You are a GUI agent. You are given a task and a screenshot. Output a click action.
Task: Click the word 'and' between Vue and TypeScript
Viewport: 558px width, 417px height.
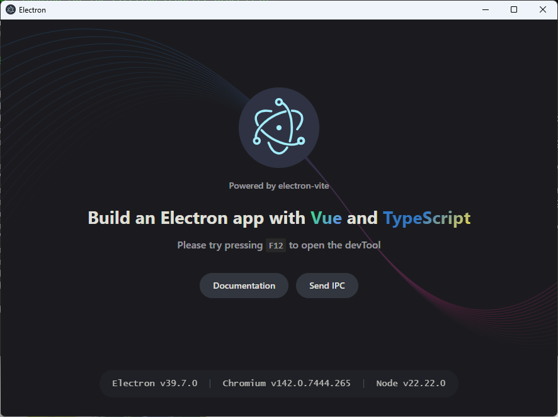pyautogui.click(x=362, y=218)
